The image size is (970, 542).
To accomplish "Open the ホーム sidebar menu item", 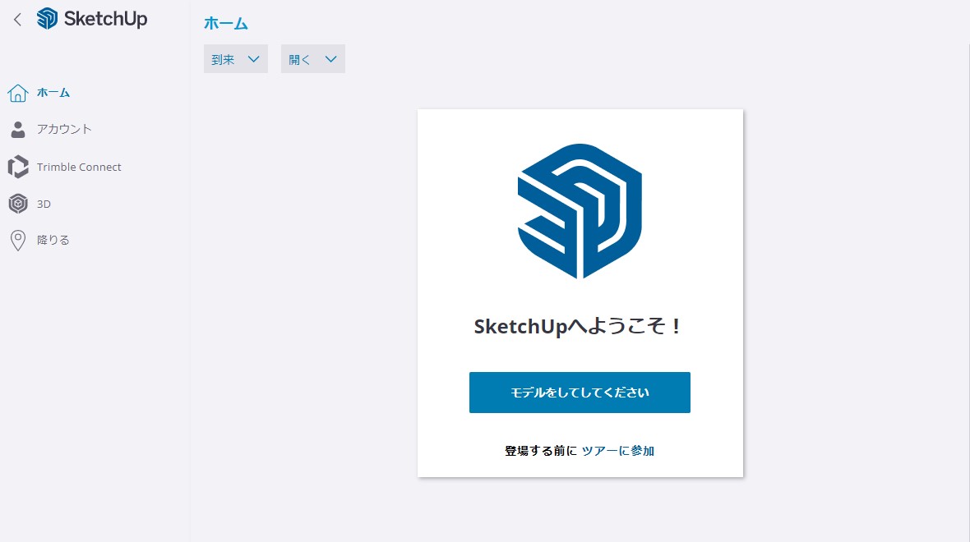I will pos(53,93).
